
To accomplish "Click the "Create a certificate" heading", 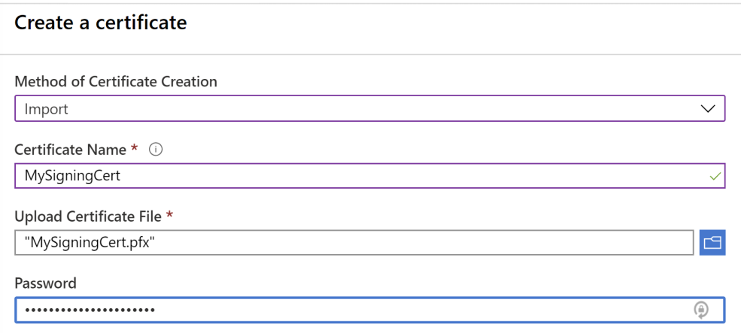I will (100, 23).
